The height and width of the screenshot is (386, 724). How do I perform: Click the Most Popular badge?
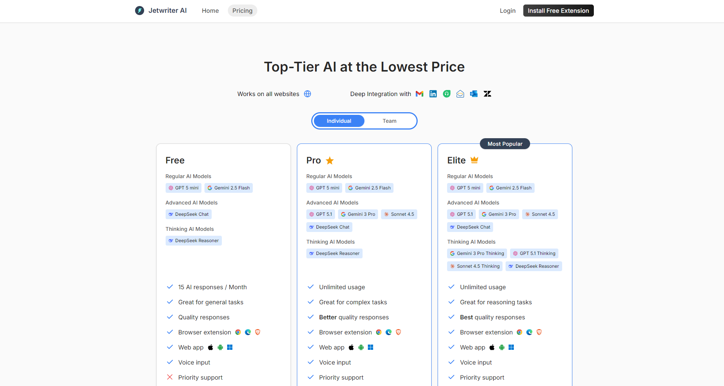[505, 144]
